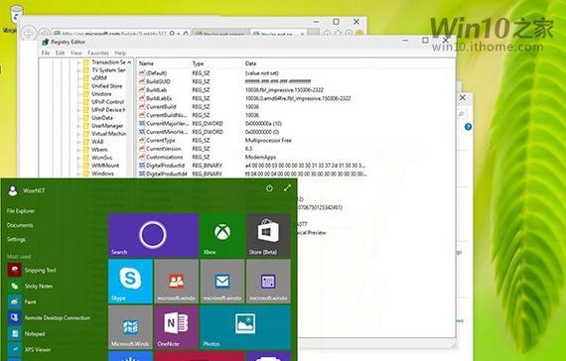Expand the UserManager registry key
Screen dimensions: 566x361
(78, 126)
